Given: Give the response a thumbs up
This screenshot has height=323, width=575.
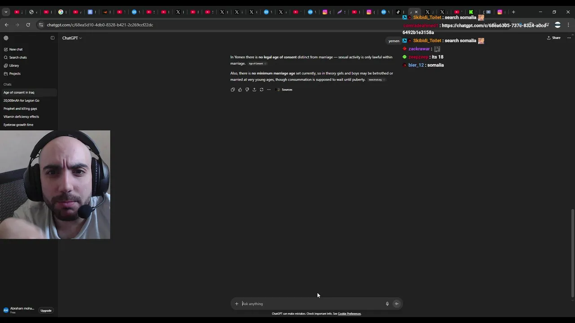Looking at the screenshot, I should click(x=240, y=90).
